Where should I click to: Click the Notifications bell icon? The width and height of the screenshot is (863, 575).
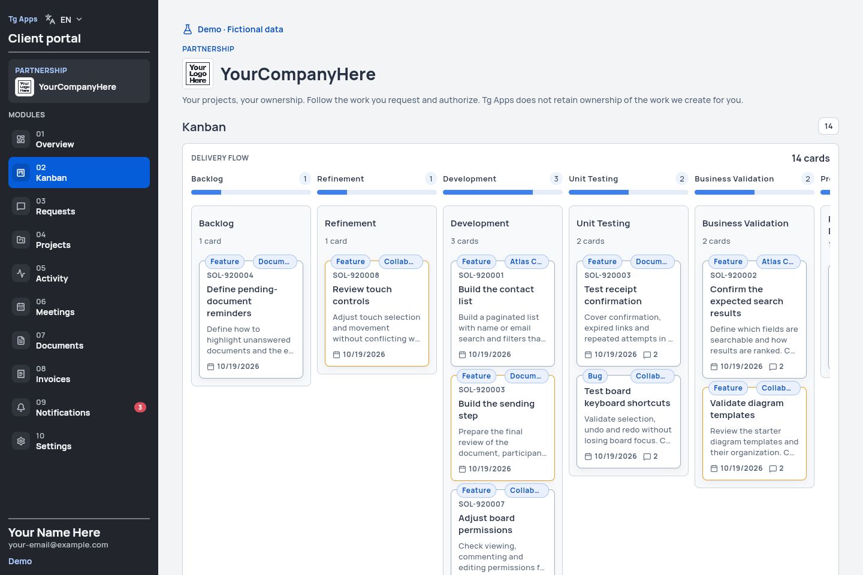click(x=21, y=407)
